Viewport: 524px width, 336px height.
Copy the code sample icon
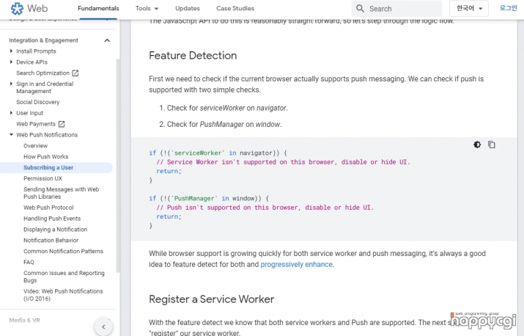(492, 145)
